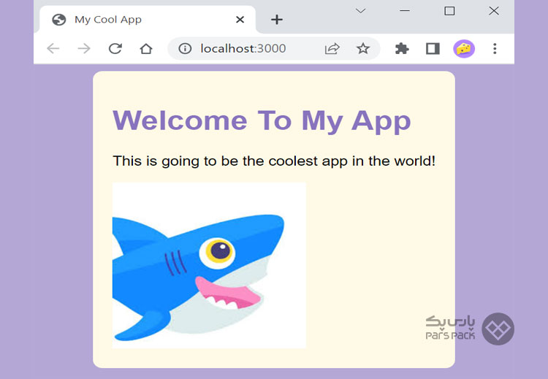Viewport: 548px width, 379px height.
Task: Share this page via share icon
Action: pyautogui.click(x=332, y=48)
